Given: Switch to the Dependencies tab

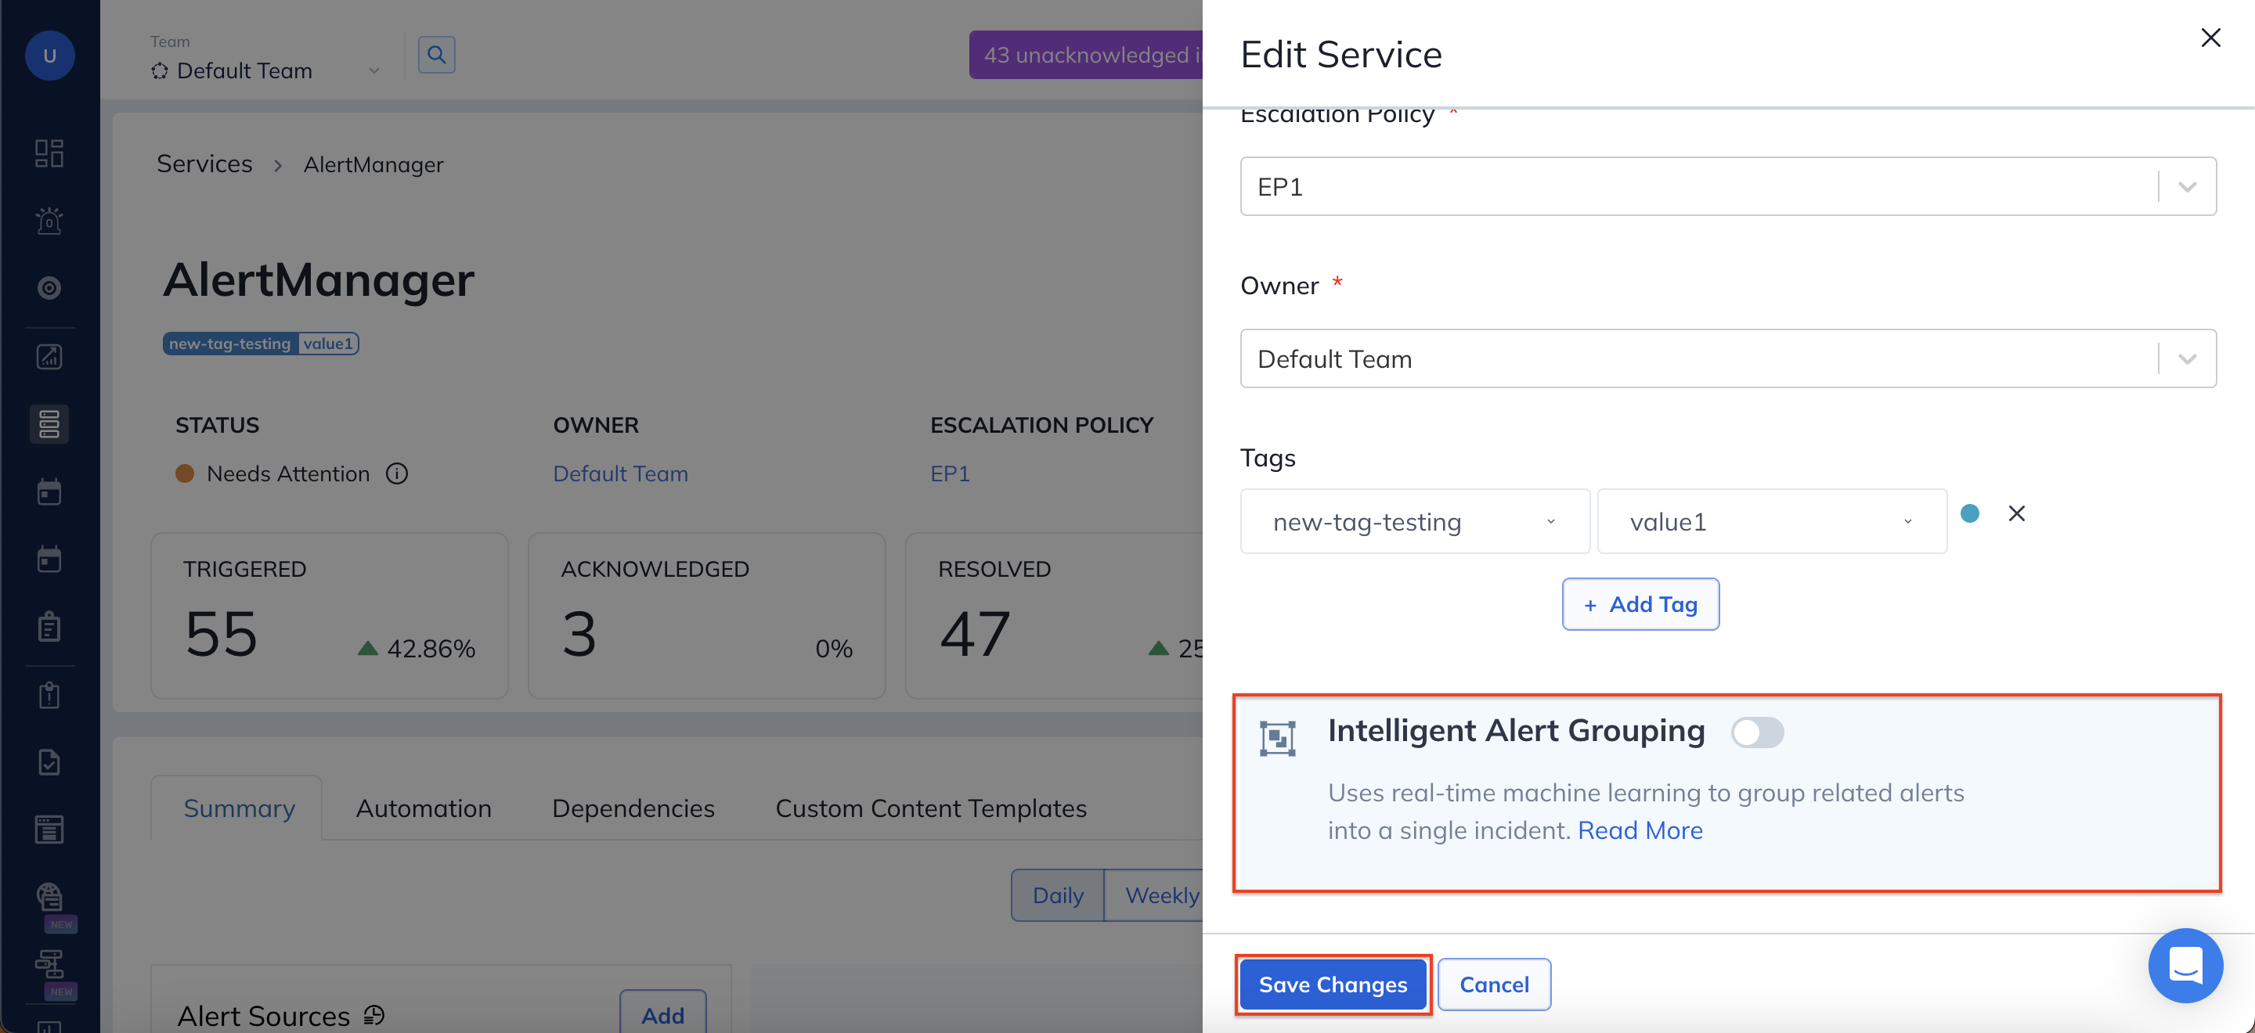Looking at the screenshot, I should [633, 808].
